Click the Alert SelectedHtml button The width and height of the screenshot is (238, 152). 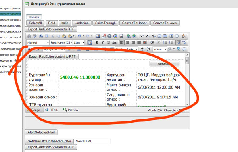click(41, 132)
